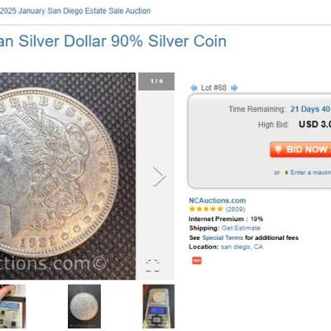The width and height of the screenshot is (331, 331).
Task: Select the thumbnail showing hand and chart
Action: coord(13,306)
